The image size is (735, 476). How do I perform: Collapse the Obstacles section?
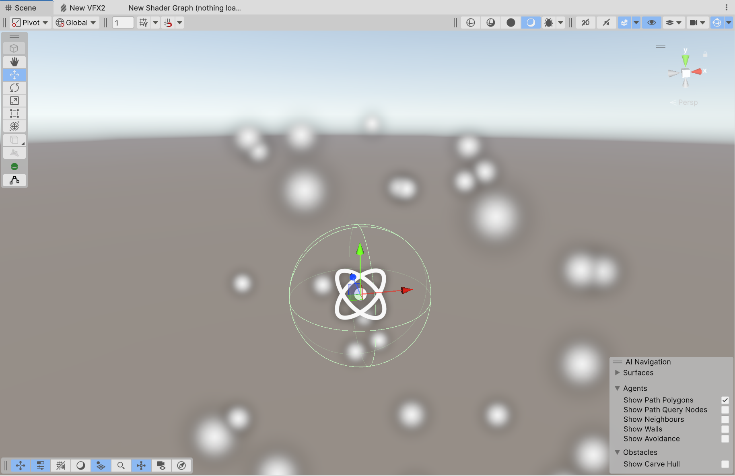coord(618,452)
